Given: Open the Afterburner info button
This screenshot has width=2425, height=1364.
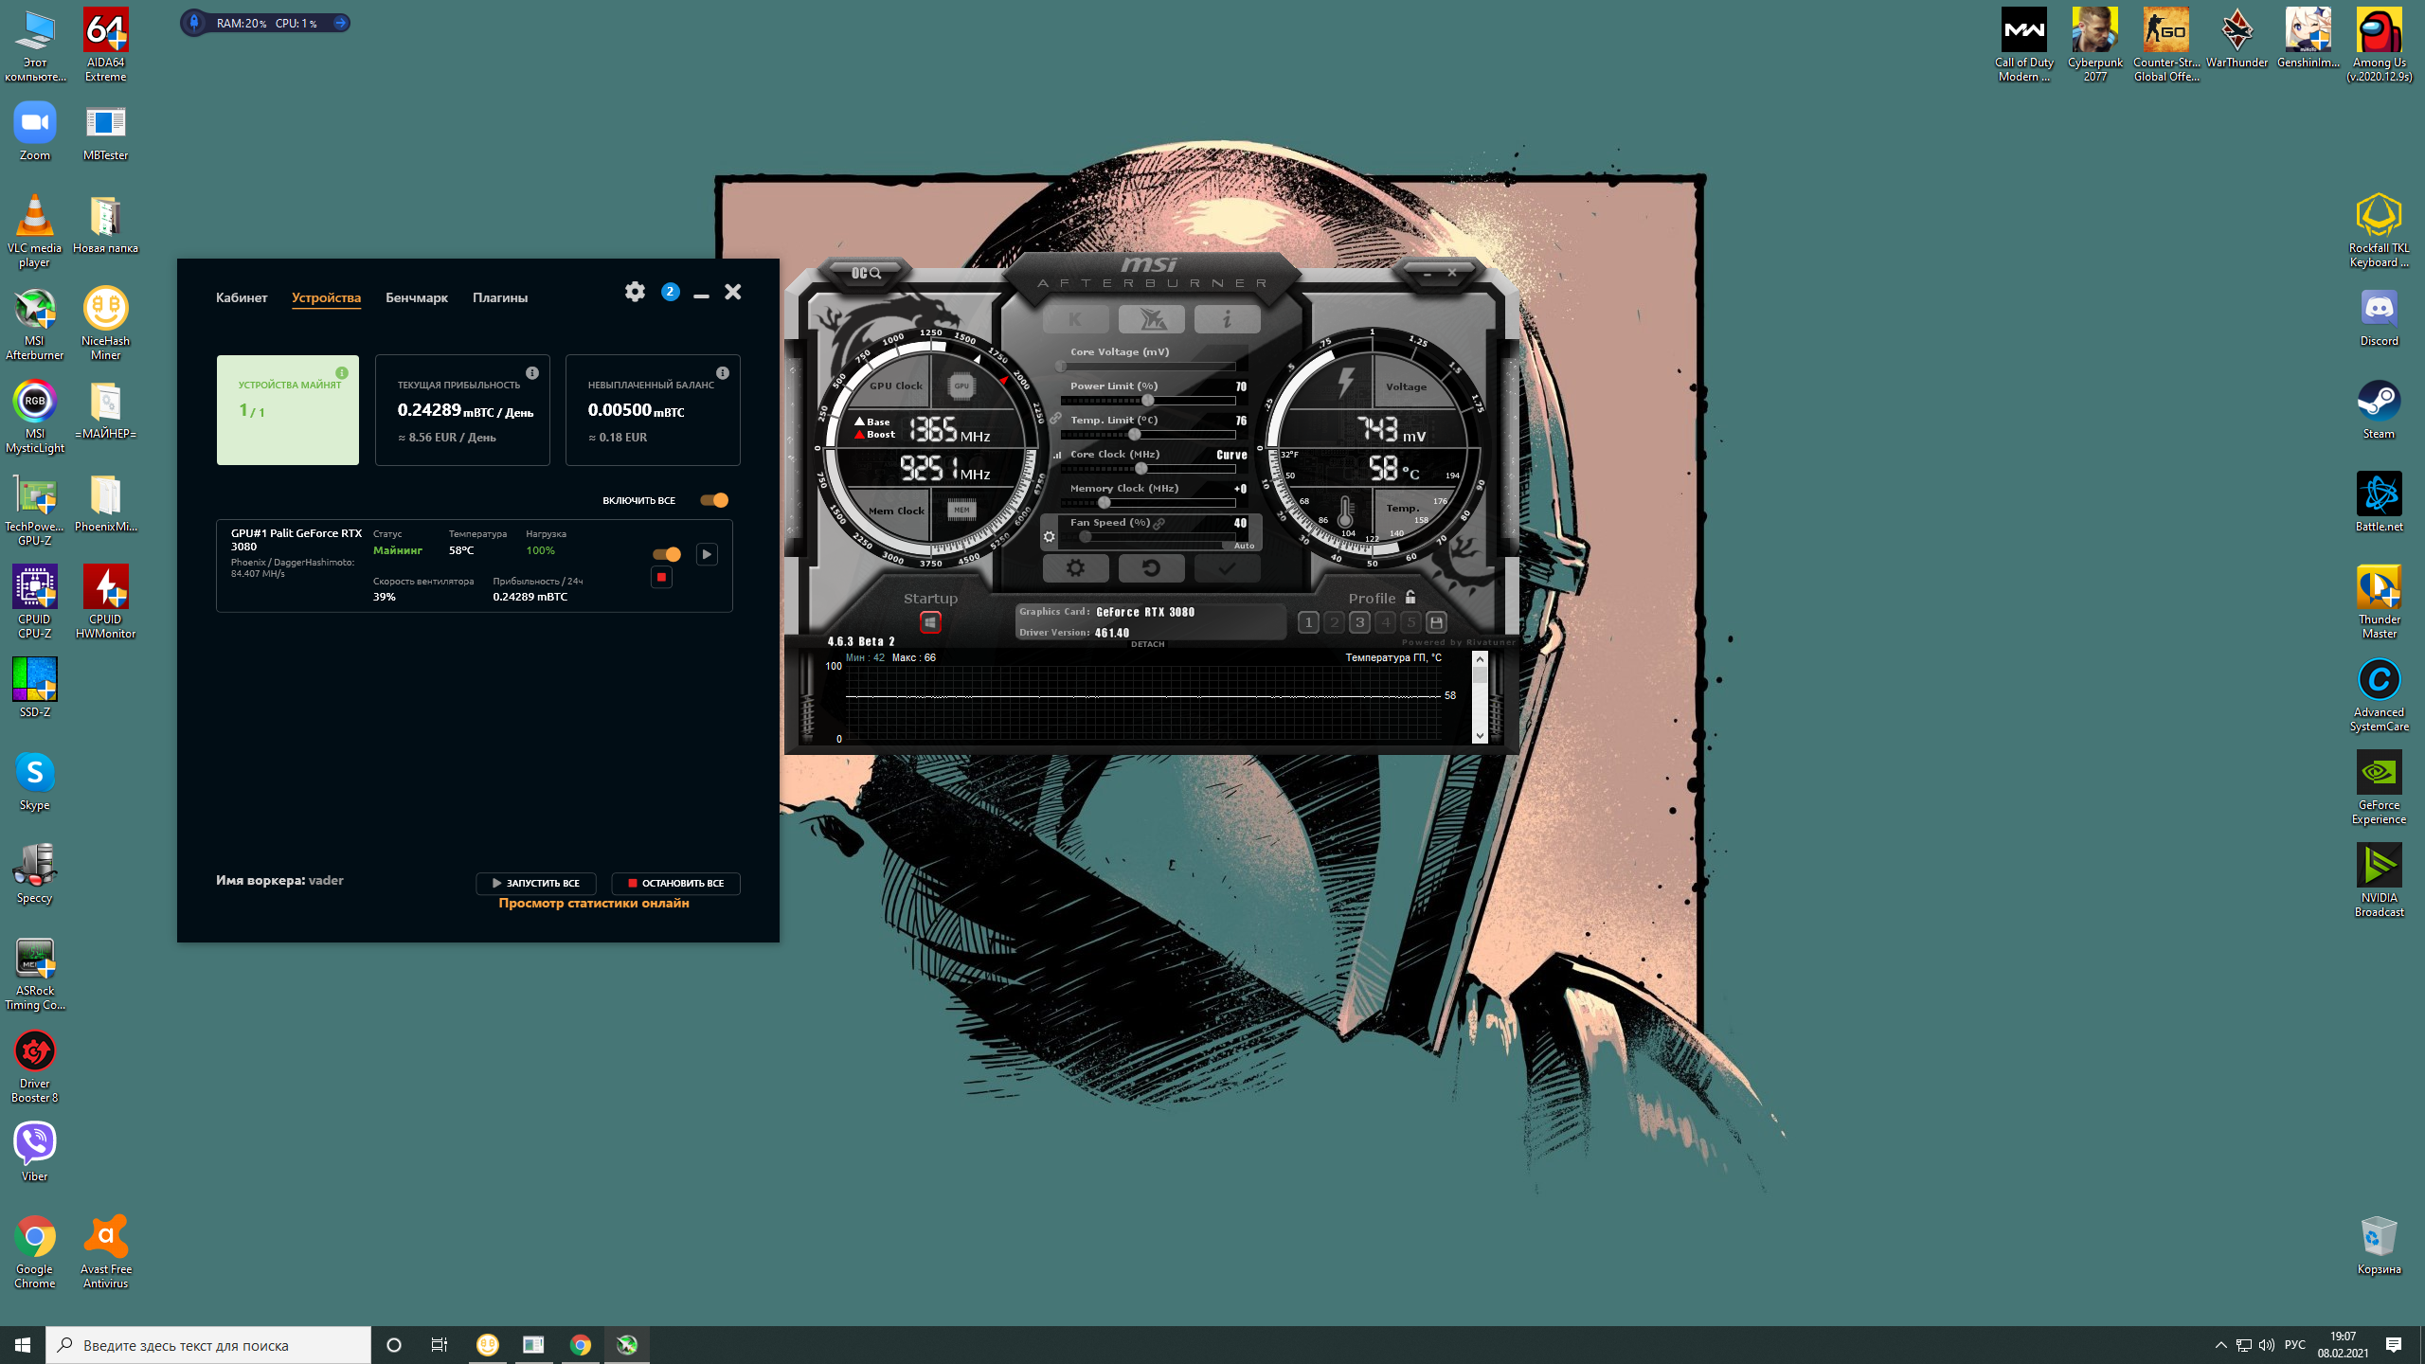Looking at the screenshot, I should (x=1227, y=319).
